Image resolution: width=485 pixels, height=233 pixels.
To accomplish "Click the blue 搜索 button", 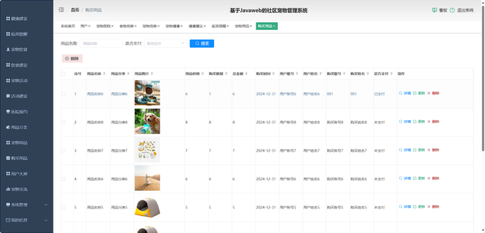I will pyautogui.click(x=202, y=44).
